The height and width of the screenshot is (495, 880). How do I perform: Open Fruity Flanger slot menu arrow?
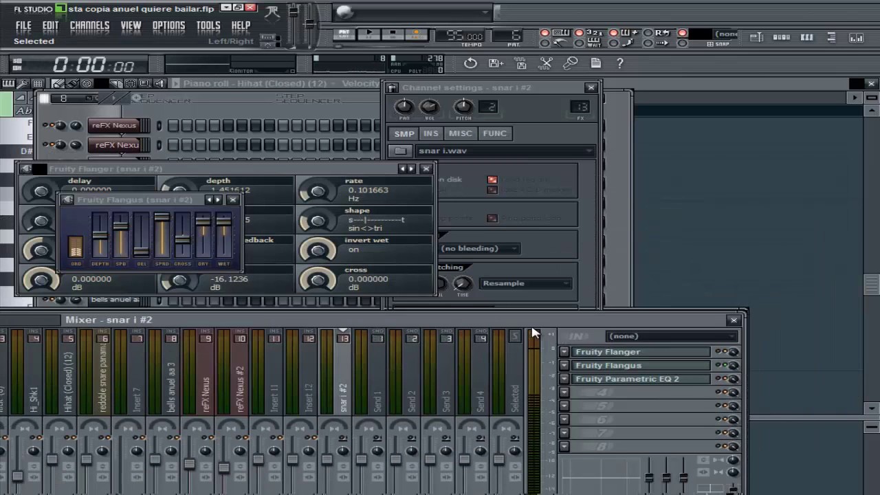pos(564,352)
